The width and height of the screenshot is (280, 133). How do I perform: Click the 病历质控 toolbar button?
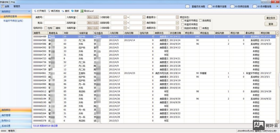54,11
